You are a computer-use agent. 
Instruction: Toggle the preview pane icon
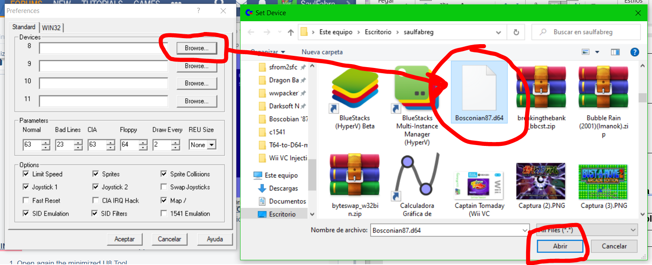[x=615, y=52]
